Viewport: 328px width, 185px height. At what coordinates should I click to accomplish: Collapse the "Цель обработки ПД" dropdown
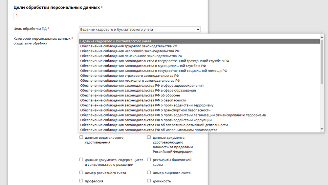(x=140, y=30)
